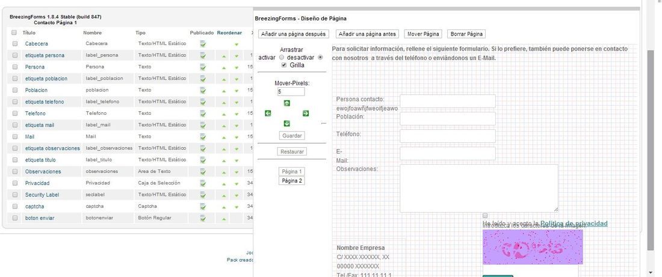Check the boton enviar row checkbox
The width and height of the screenshot is (662, 277).
(x=15, y=218)
